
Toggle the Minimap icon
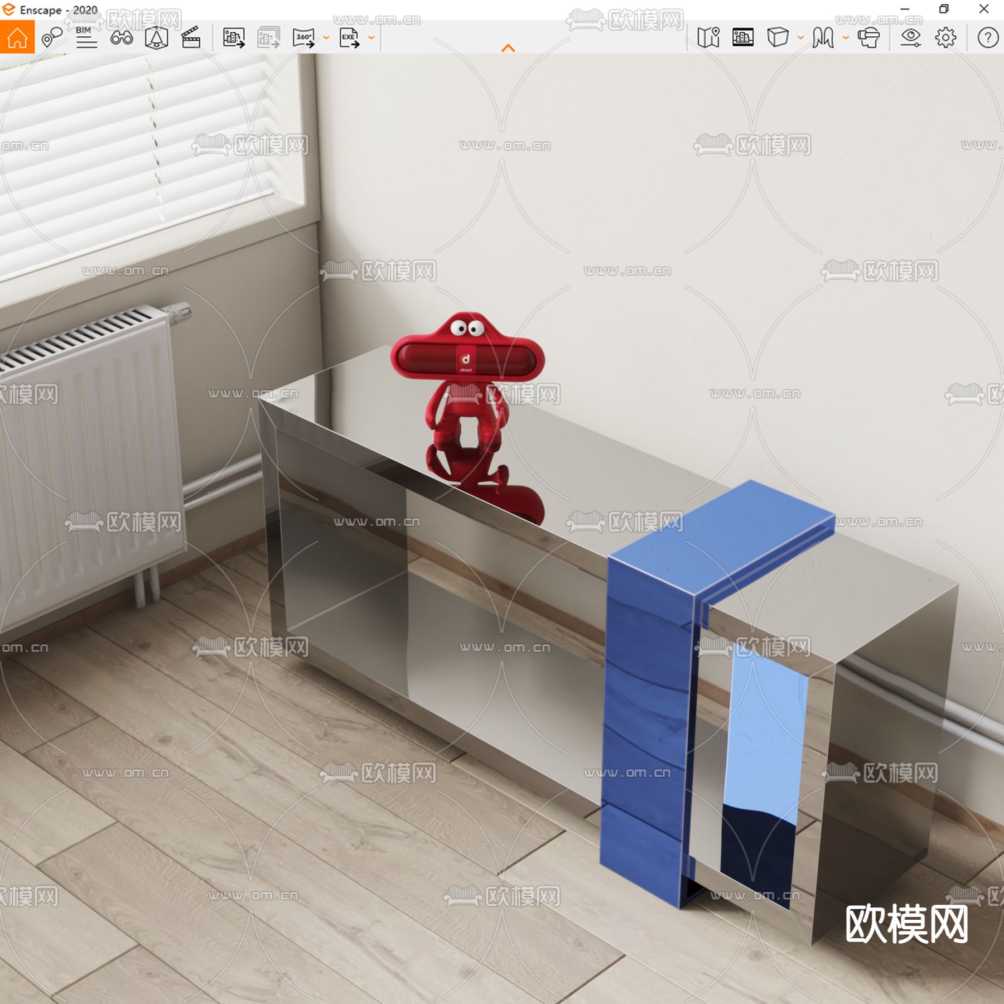[x=708, y=37]
